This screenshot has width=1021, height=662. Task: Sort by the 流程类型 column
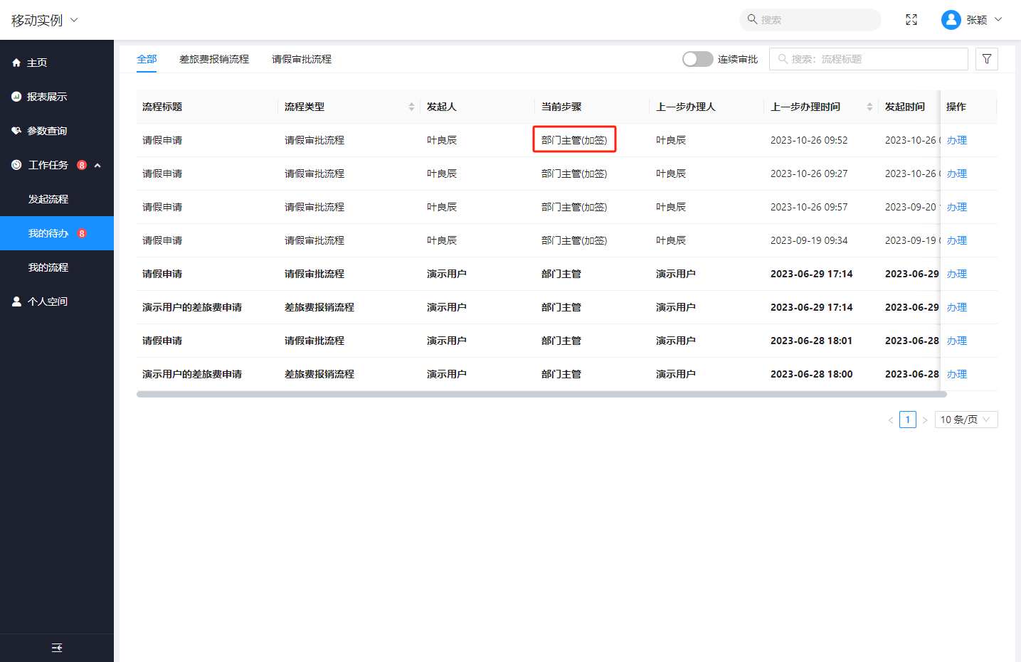tap(411, 107)
